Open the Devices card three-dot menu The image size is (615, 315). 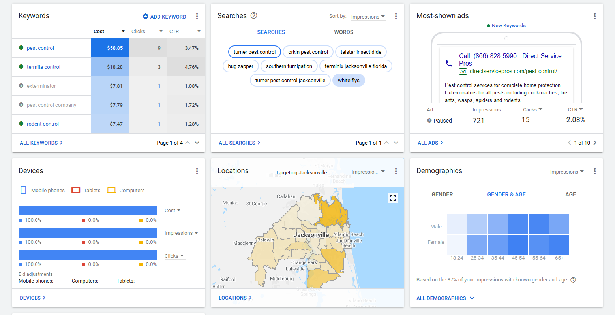(197, 171)
